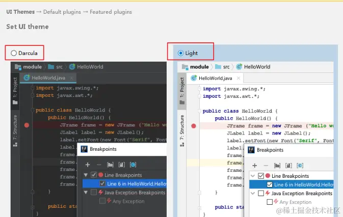Click the red breakpoint dot in Light gutter
Screen dimensions: 343x217
[194, 126]
